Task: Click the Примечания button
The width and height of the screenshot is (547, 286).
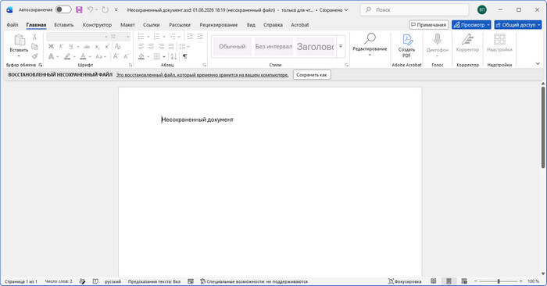Action: (x=429, y=25)
